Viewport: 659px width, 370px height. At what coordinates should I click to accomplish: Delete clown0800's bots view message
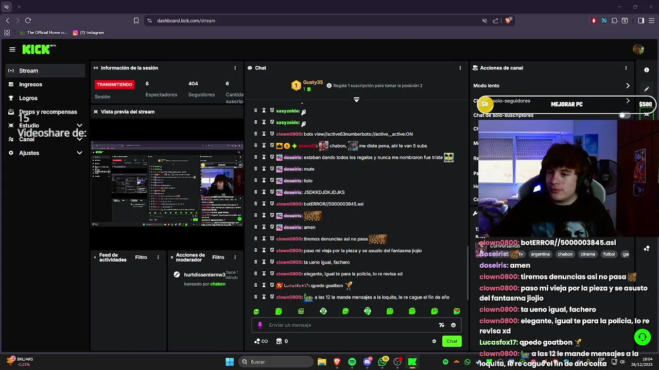click(x=255, y=134)
